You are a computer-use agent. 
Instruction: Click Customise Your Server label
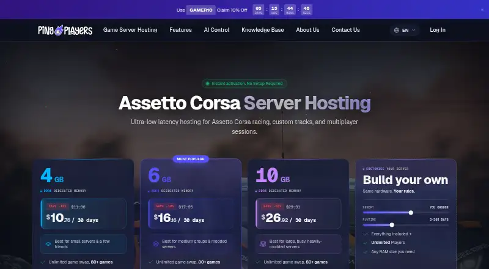tap(387, 169)
